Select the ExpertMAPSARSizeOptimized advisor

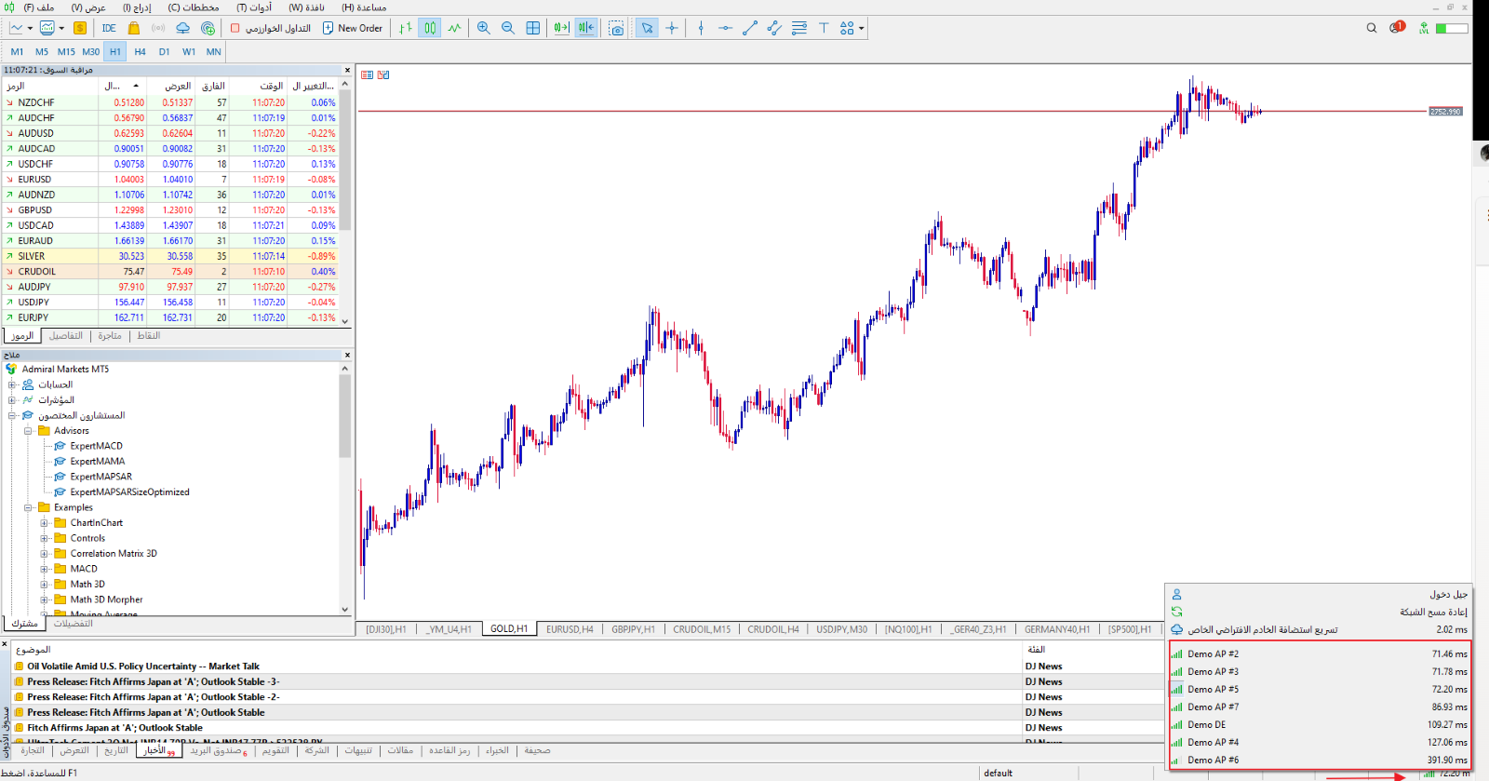[129, 492]
